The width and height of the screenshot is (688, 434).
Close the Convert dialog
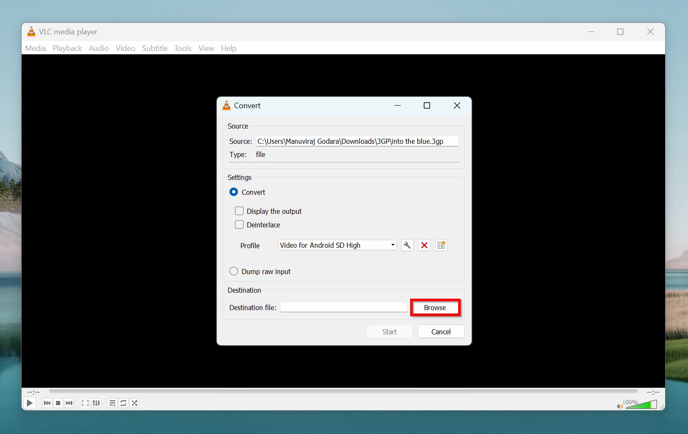pyautogui.click(x=457, y=106)
